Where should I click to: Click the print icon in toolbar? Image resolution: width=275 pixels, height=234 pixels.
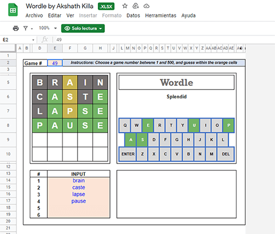[15, 28]
